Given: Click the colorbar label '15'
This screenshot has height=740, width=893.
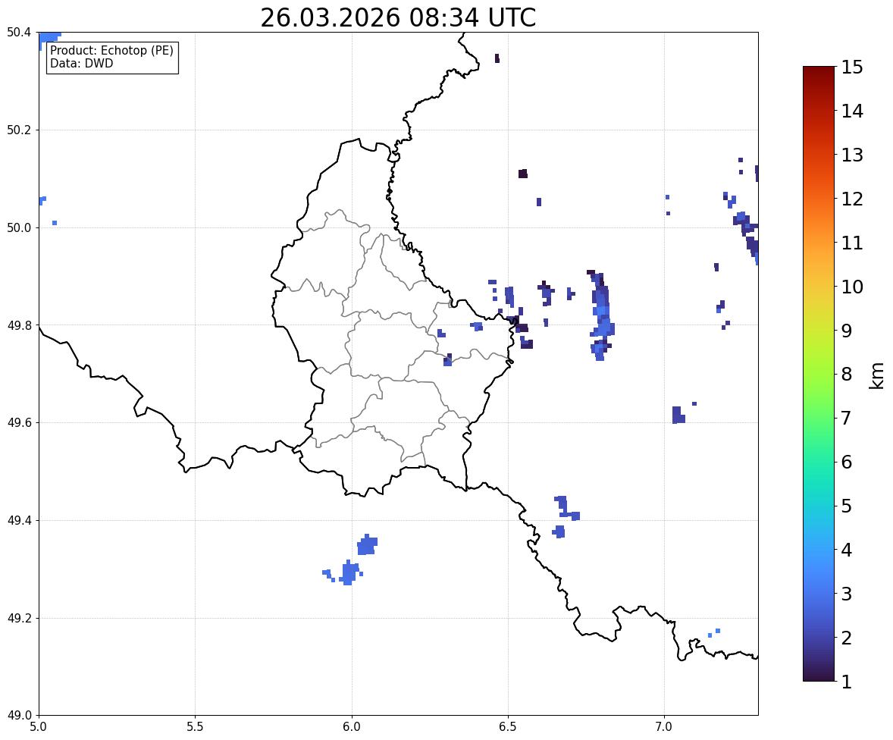Looking at the screenshot, I should point(852,67).
